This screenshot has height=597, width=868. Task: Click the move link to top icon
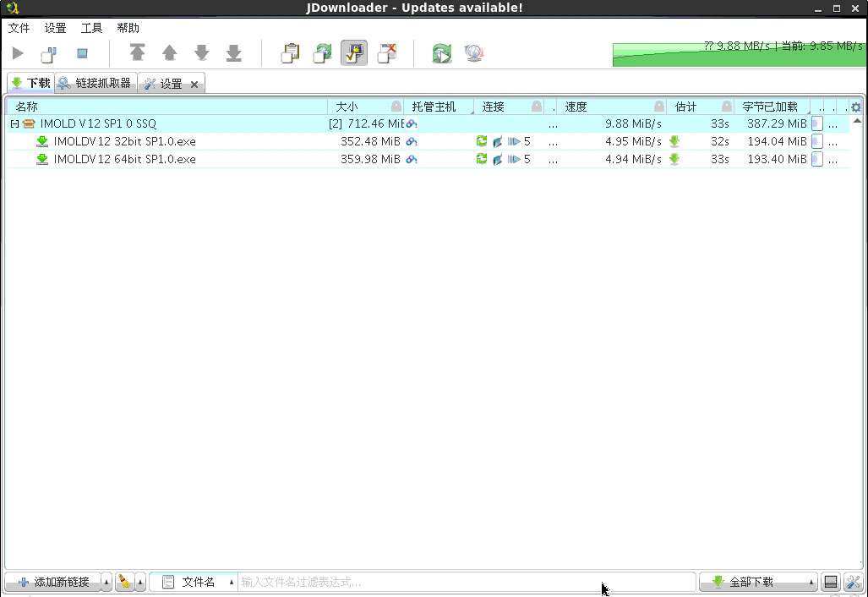[x=138, y=52]
